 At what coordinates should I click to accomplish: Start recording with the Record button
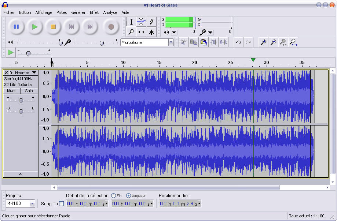[111, 27]
